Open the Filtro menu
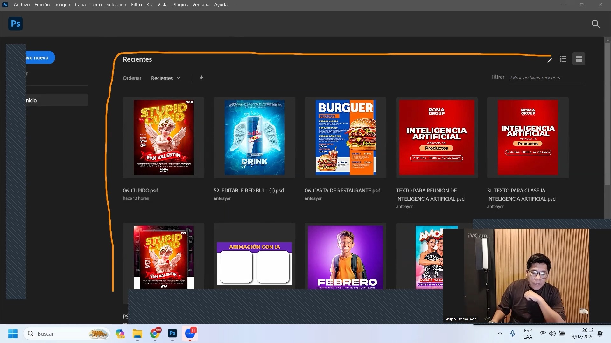Screen dimensions: 611x343 pyautogui.click(x=136, y=5)
